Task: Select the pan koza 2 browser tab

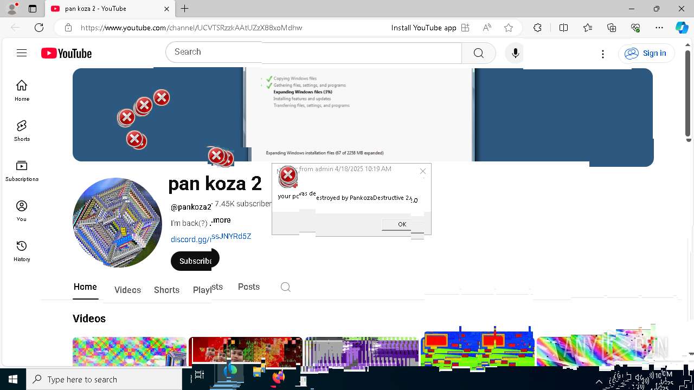Action: (110, 9)
